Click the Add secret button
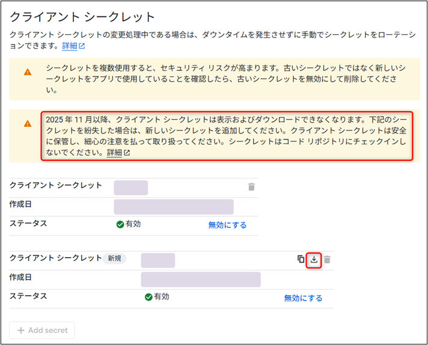Image resolution: width=428 pixels, height=345 pixels. click(x=41, y=330)
